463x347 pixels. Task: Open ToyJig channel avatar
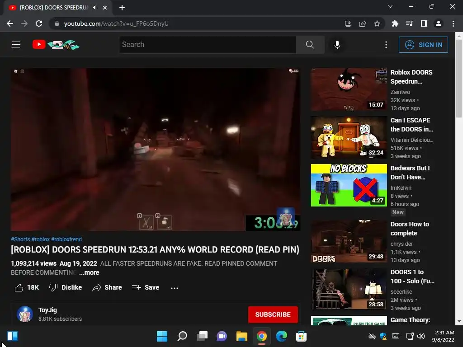(25, 314)
